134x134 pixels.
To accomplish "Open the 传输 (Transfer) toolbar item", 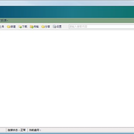I will (x=34, y=27).
